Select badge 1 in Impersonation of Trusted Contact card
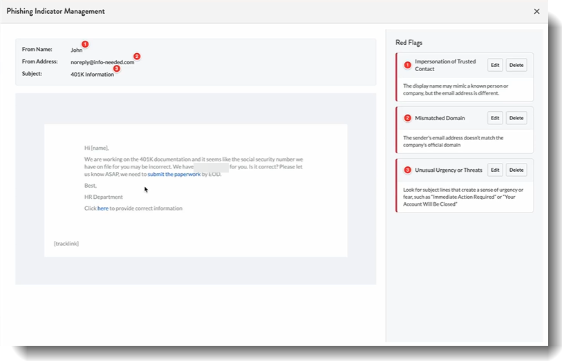The width and height of the screenshot is (562, 361). click(407, 65)
